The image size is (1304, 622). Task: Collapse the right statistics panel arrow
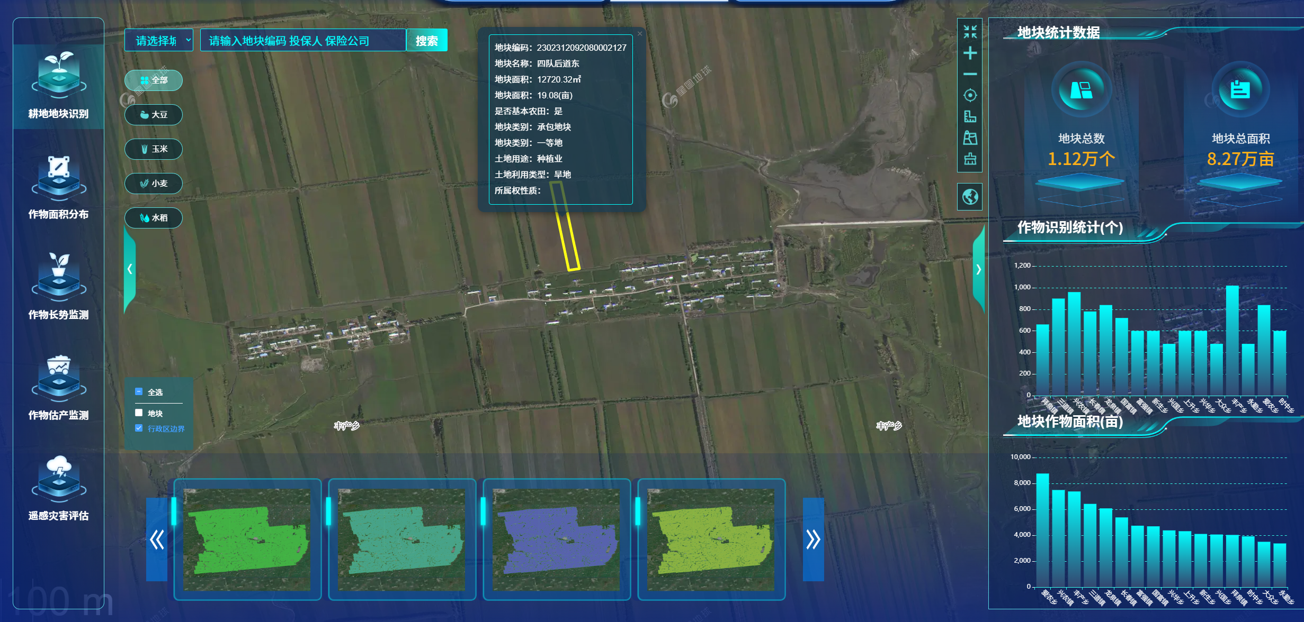pos(978,269)
